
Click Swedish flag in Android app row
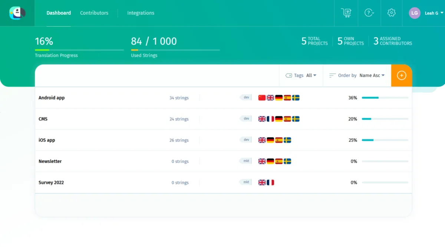tap(296, 98)
